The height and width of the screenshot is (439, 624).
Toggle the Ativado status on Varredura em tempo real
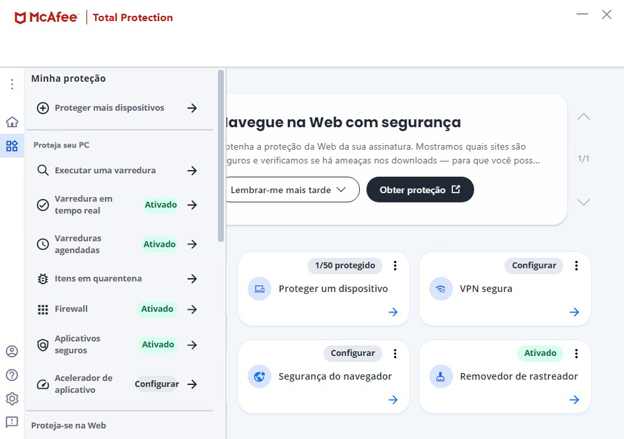(160, 204)
